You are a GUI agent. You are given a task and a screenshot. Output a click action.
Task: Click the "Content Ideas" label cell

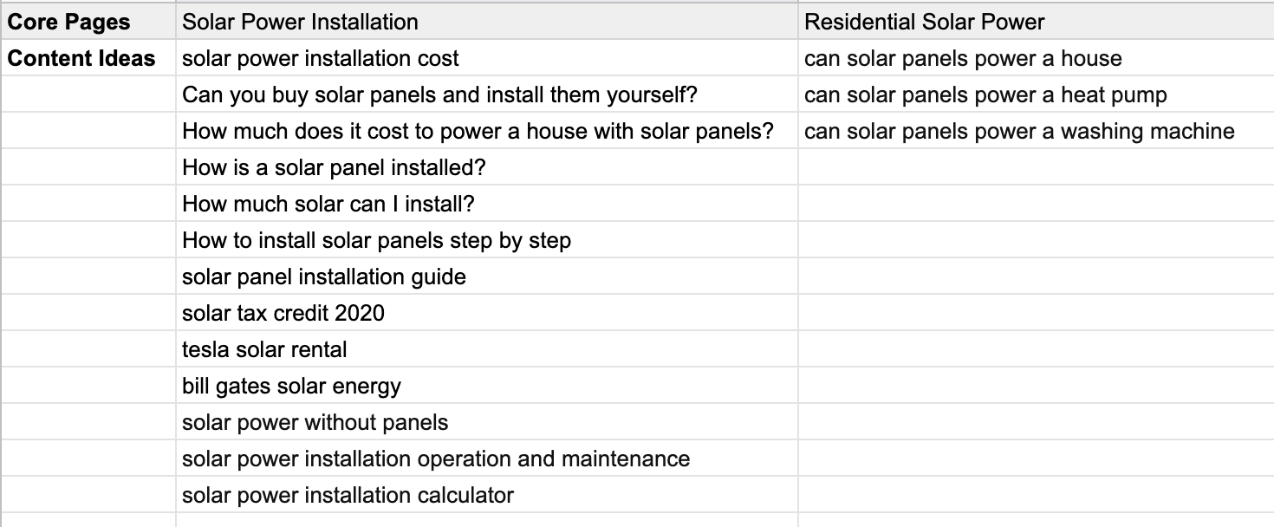tap(81, 58)
